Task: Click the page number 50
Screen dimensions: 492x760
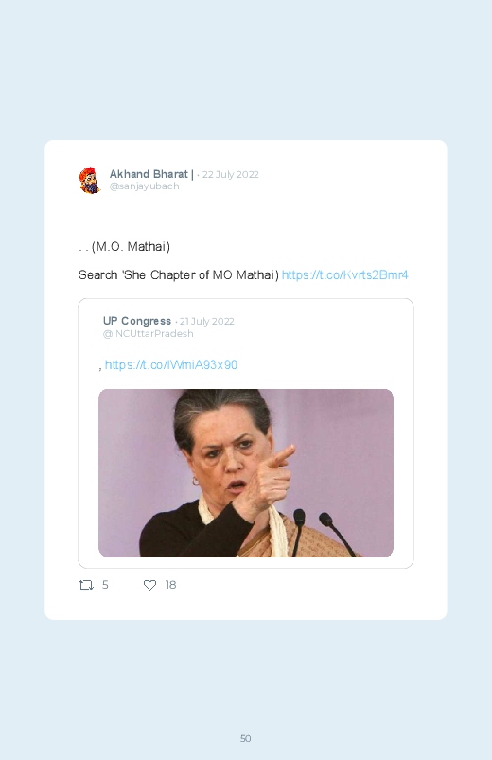Action: [x=246, y=738]
